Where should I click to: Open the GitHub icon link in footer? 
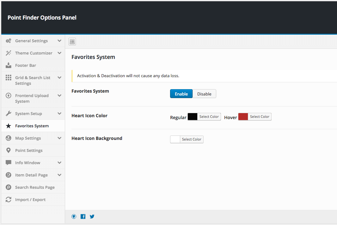(74, 216)
